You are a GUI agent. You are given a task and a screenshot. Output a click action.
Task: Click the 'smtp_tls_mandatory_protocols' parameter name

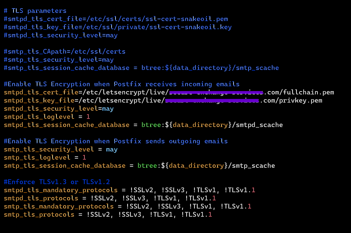coord(59,207)
